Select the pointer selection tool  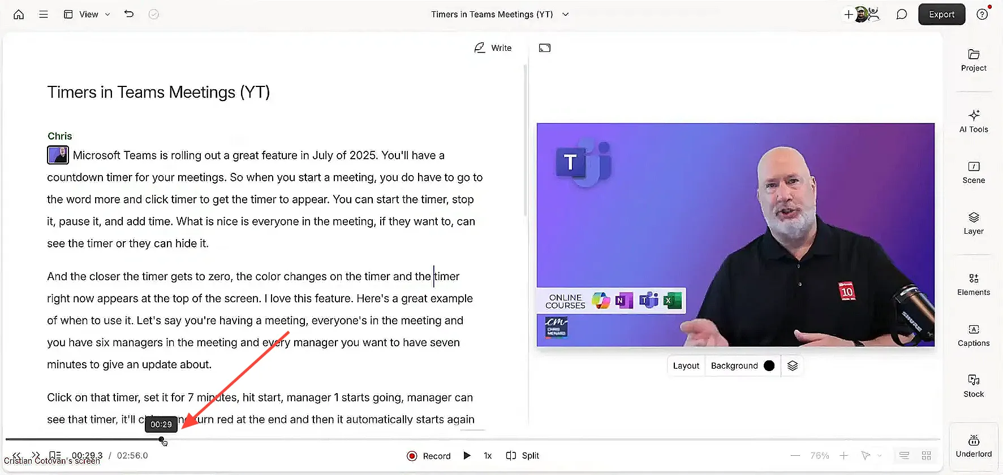tap(865, 456)
